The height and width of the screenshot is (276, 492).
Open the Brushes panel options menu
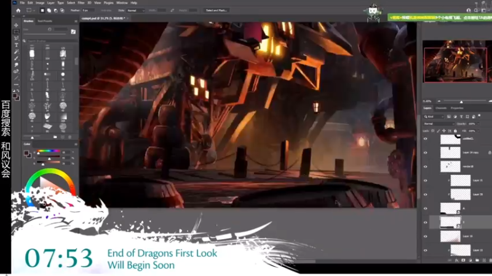(76, 21)
